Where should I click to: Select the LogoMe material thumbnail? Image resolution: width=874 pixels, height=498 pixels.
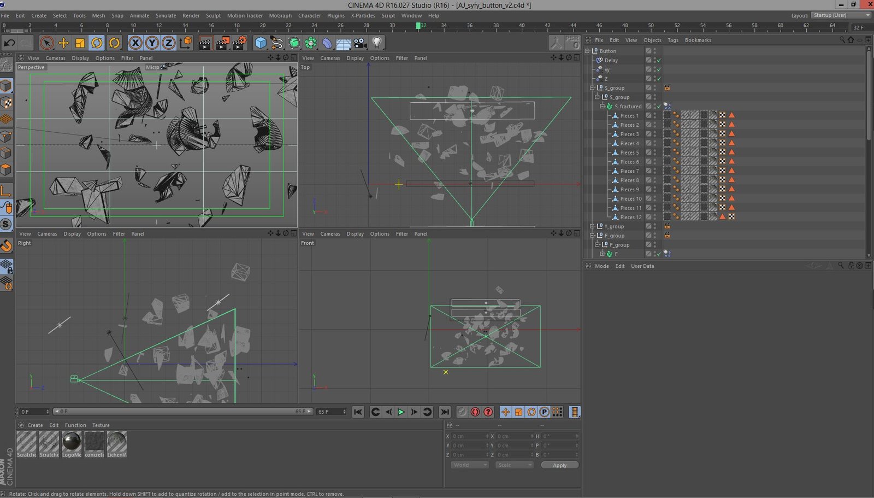72,442
